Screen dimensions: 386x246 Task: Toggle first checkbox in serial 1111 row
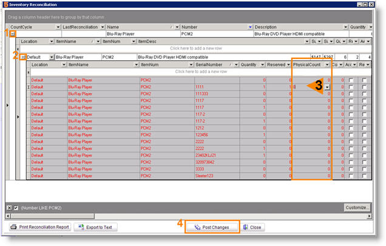(351, 87)
